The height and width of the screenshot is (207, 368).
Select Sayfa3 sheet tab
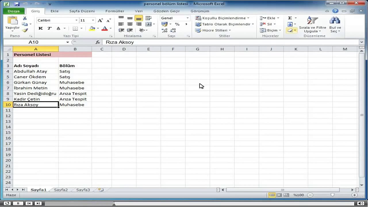(83, 190)
